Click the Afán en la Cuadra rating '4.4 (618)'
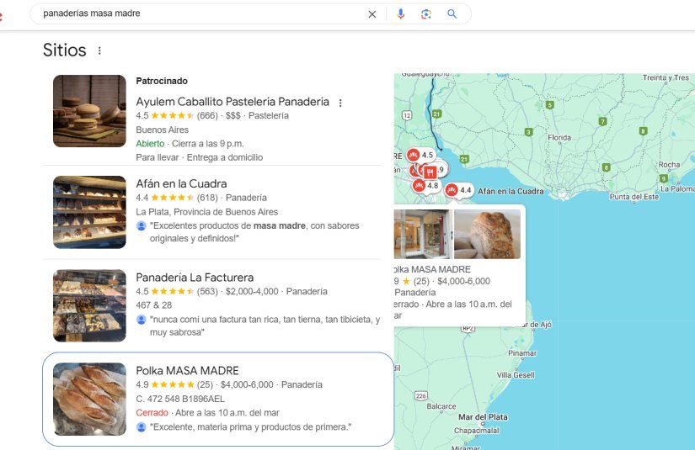 (x=176, y=198)
